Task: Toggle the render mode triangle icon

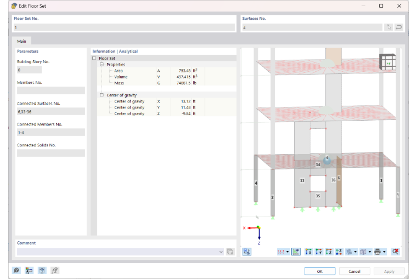Action: click(296, 252)
